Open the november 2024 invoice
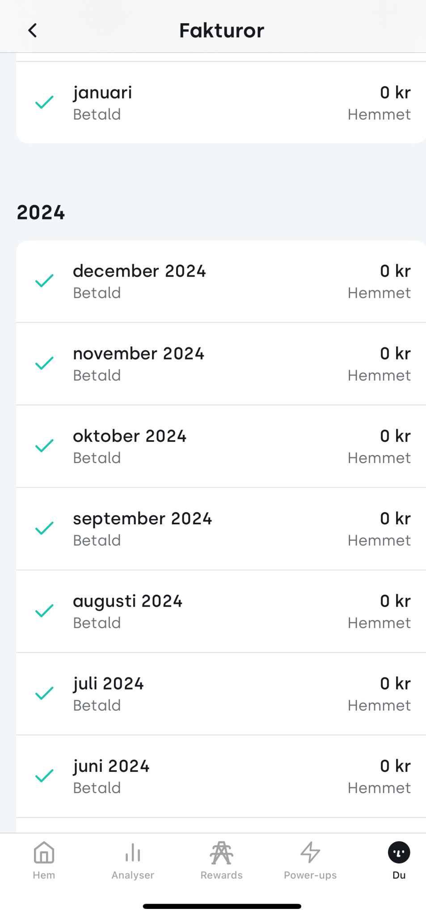This screenshot has height=917, width=426. (221, 364)
